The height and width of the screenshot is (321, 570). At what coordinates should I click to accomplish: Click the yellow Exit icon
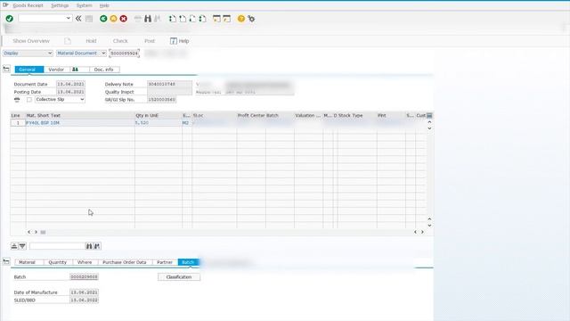[113, 19]
